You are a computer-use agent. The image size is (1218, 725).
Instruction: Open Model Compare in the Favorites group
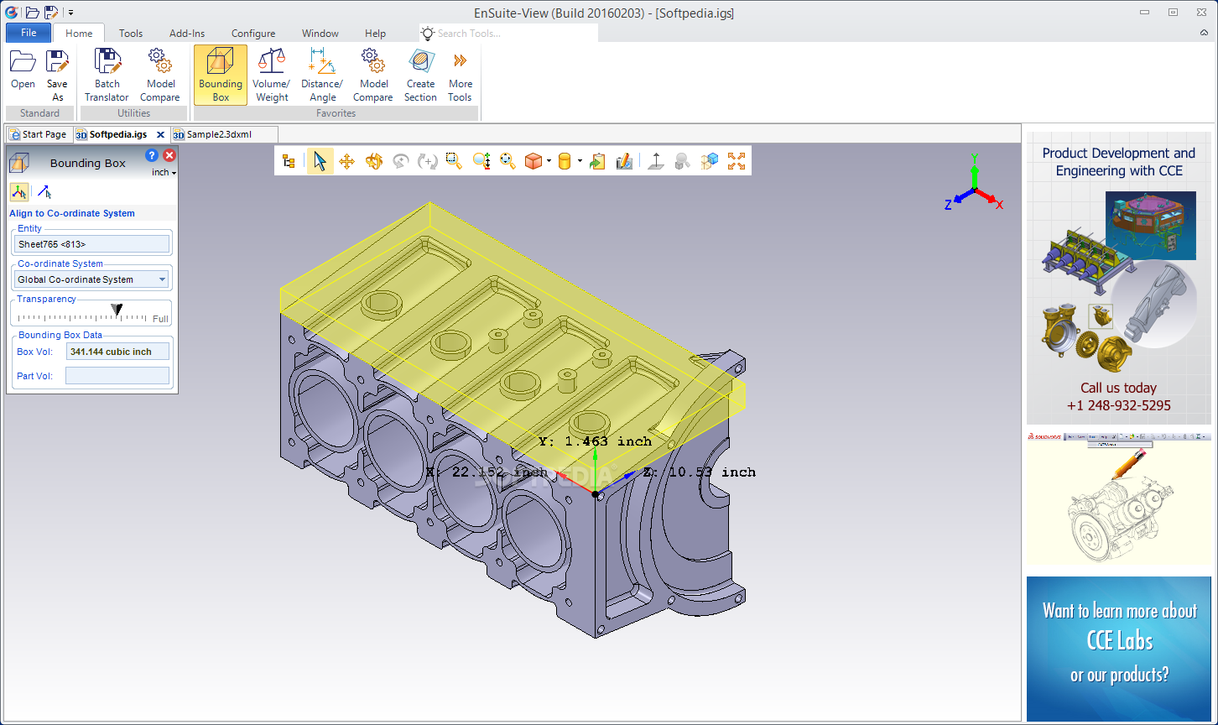click(373, 76)
